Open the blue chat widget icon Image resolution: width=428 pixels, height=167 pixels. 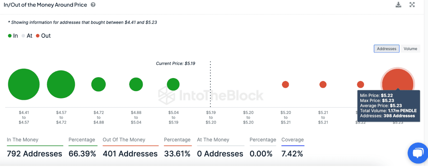[417, 153]
